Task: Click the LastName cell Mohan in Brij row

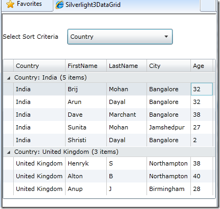Action: tap(126, 89)
